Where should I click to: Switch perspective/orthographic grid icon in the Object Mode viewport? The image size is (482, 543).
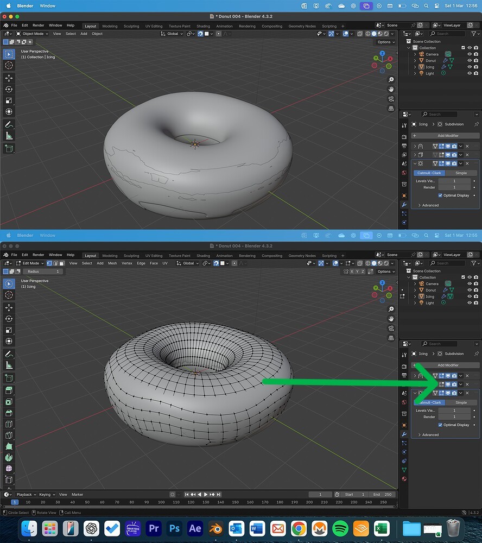[x=391, y=109]
